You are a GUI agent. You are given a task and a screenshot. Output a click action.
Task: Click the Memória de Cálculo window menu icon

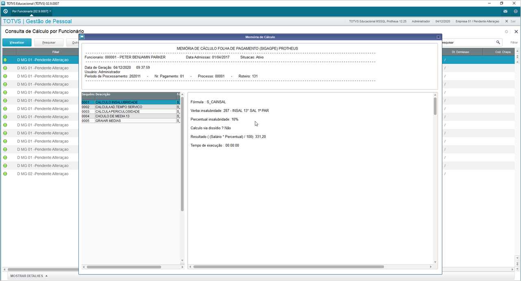click(x=82, y=37)
